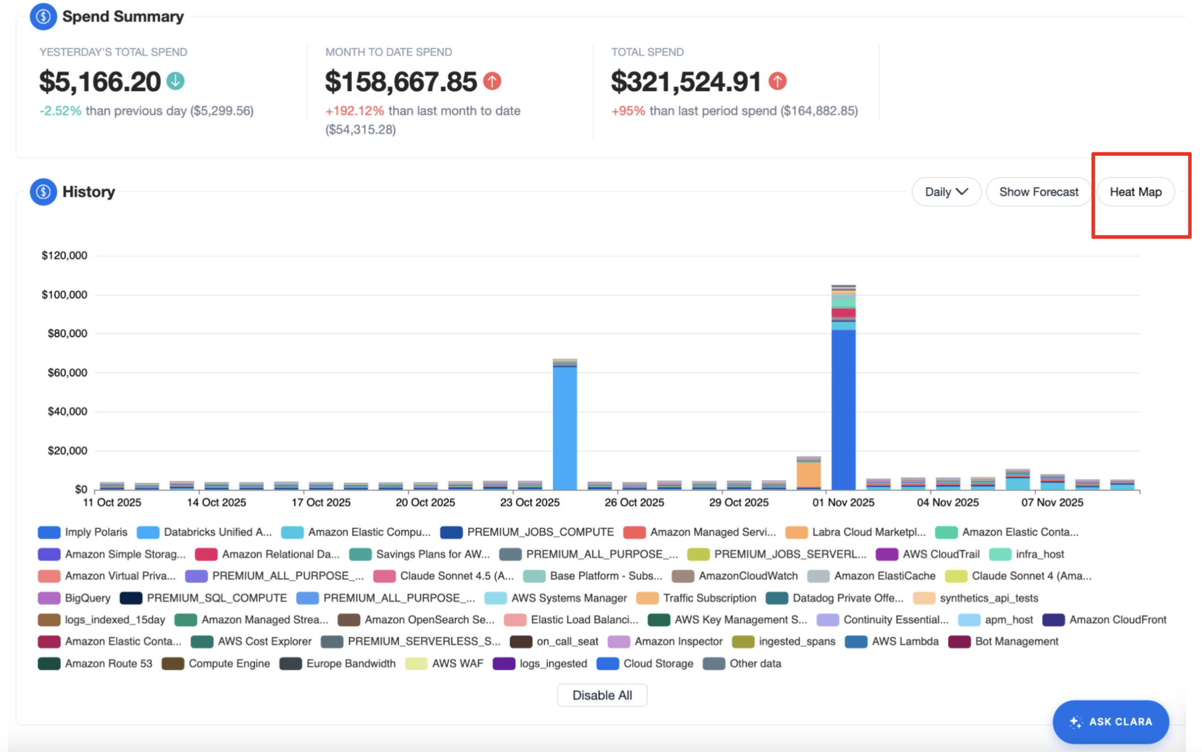
Task: Click the Show Forecast button
Action: pos(1038,192)
